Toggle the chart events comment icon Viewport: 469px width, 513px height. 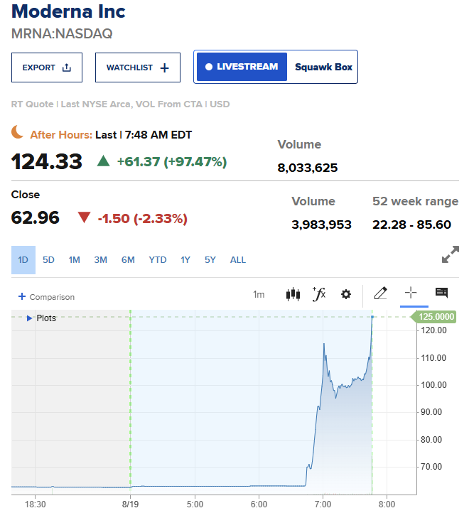click(441, 293)
